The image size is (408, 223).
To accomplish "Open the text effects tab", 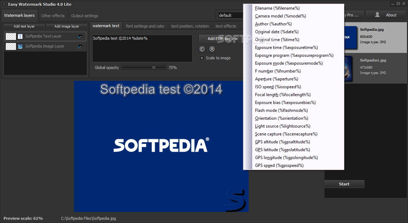I will point(225,26).
